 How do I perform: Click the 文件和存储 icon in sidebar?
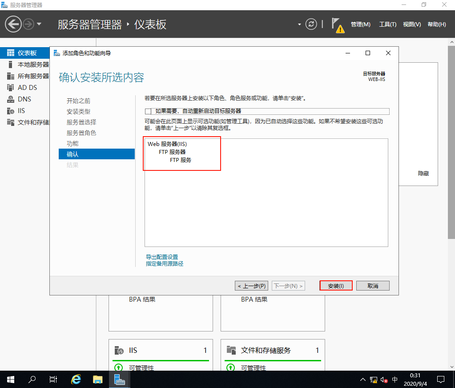point(10,122)
